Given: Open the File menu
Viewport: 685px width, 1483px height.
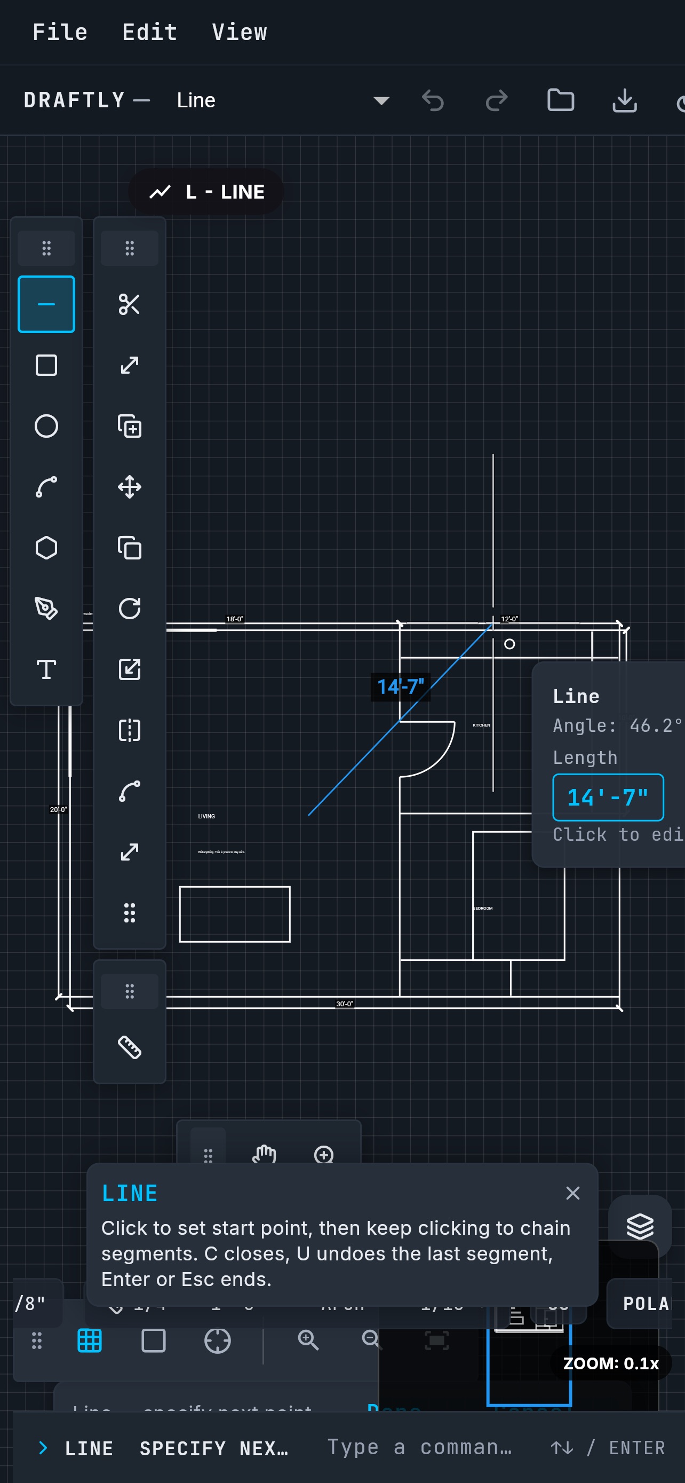Looking at the screenshot, I should (x=60, y=32).
